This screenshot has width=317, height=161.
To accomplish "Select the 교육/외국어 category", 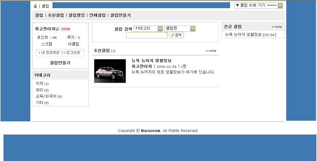I will pos(46,96).
